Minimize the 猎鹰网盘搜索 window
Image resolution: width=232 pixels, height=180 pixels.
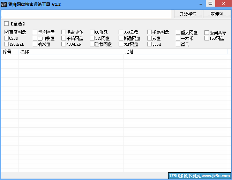coord(201,3)
